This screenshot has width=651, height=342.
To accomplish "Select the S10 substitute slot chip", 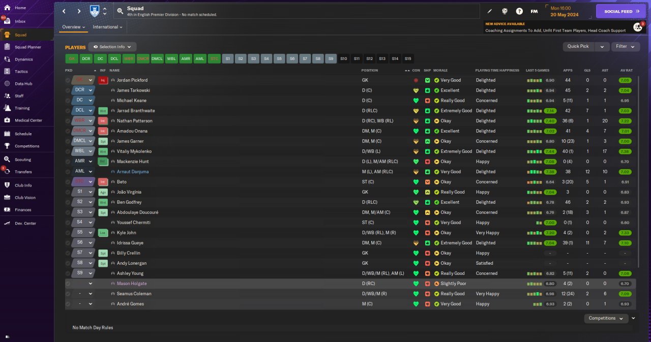I will [344, 59].
